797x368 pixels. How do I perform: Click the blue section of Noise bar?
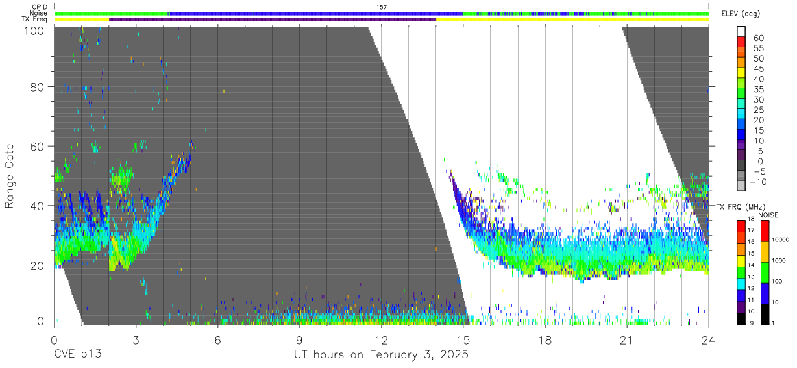click(315, 13)
